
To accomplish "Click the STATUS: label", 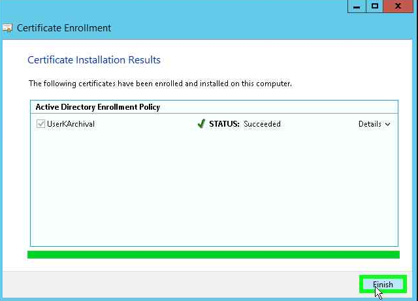I will [224, 124].
